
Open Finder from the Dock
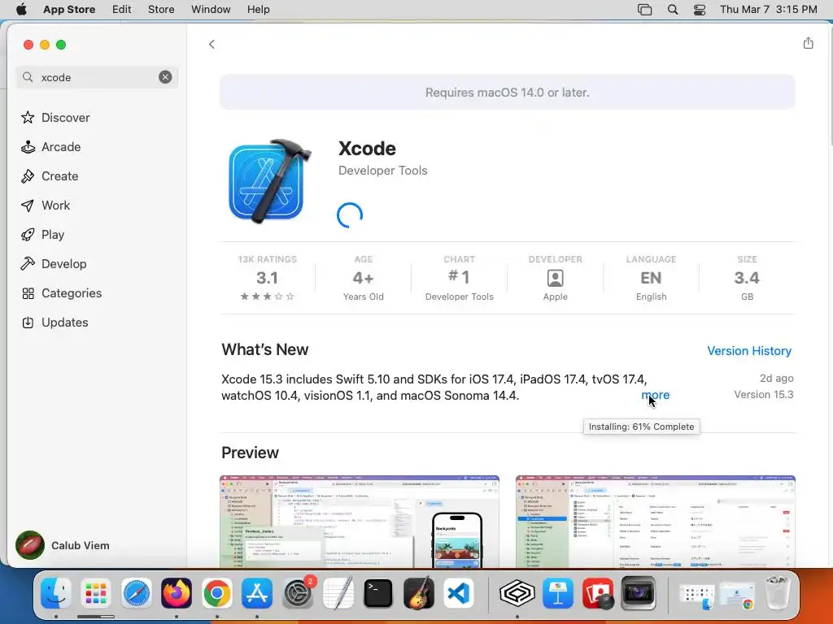pyautogui.click(x=56, y=592)
